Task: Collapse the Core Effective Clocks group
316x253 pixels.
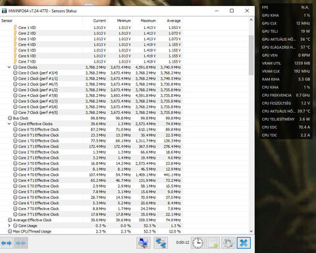Action: click(x=9, y=124)
